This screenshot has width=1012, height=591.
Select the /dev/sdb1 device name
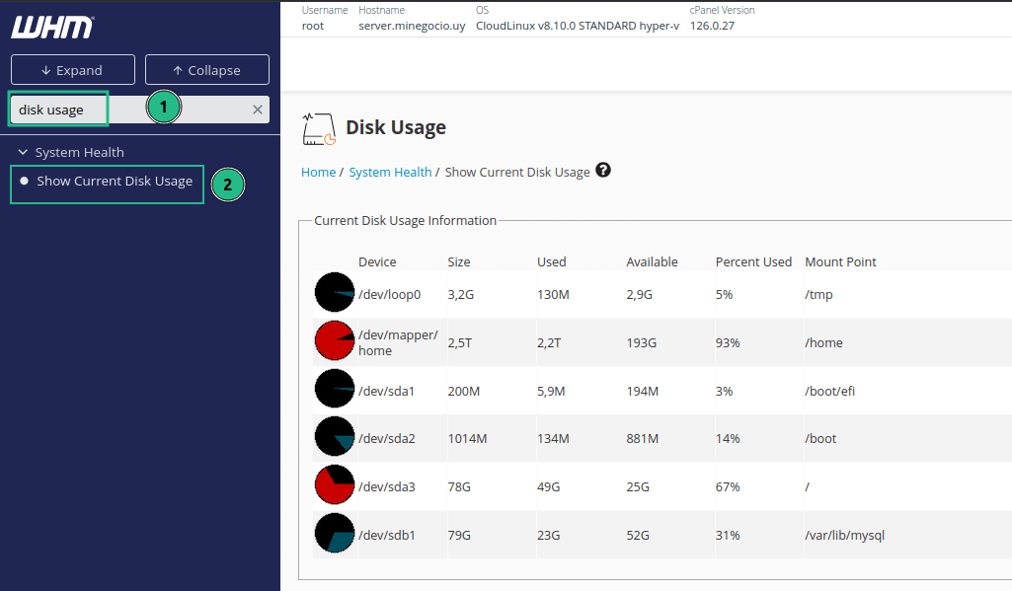(387, 536)
